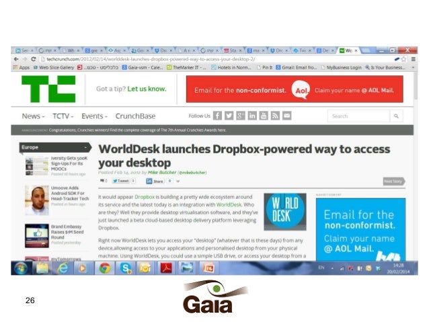Viewport: 429px width, 322px height.
Task: Click the Umoove story face thumbnail
Action: [37, 200]
